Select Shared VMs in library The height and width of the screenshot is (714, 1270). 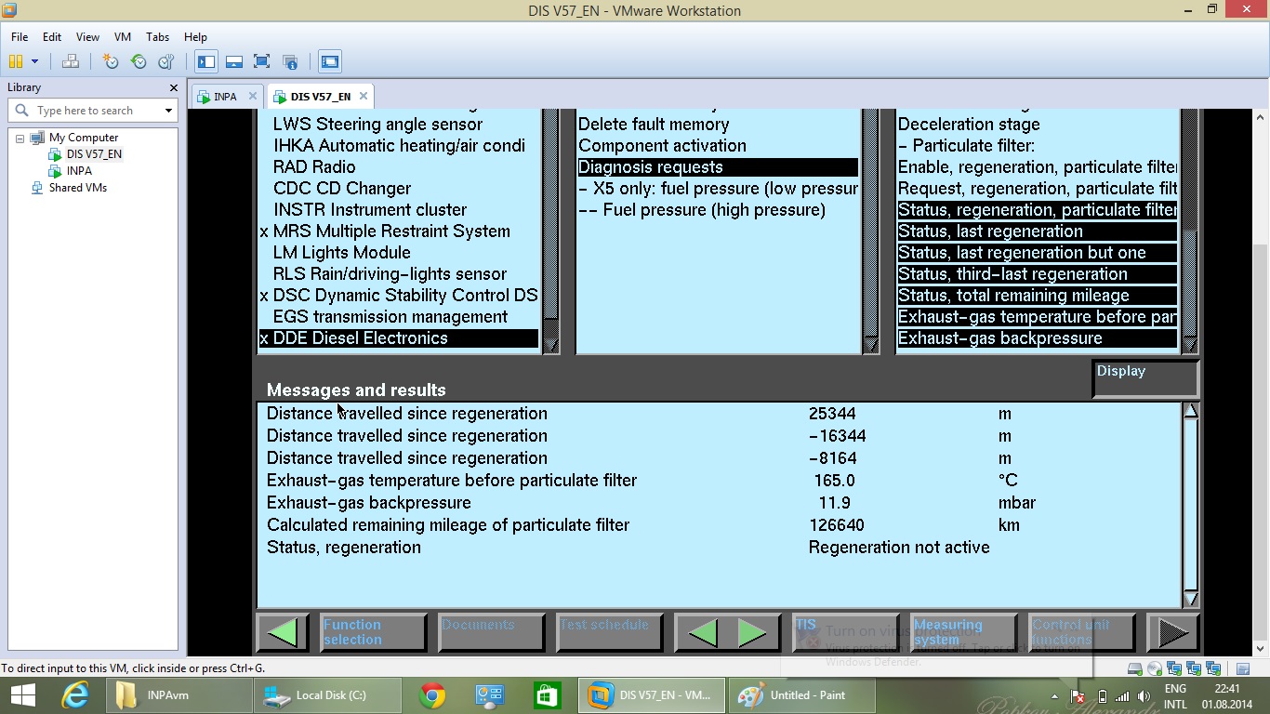78,188
